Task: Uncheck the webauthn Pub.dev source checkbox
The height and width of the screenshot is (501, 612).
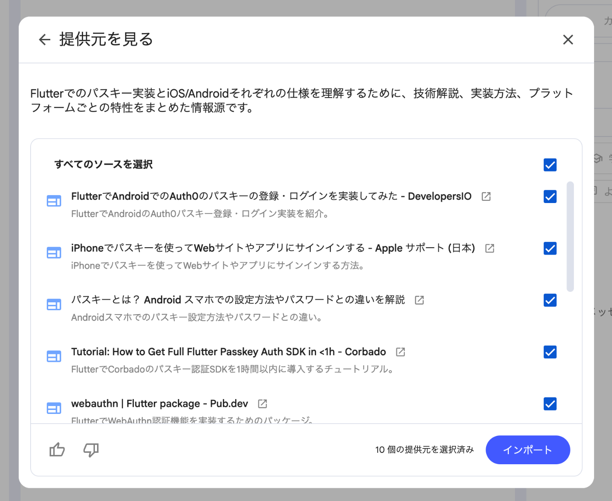Action: pyautogui.click(x=550, y=403)
